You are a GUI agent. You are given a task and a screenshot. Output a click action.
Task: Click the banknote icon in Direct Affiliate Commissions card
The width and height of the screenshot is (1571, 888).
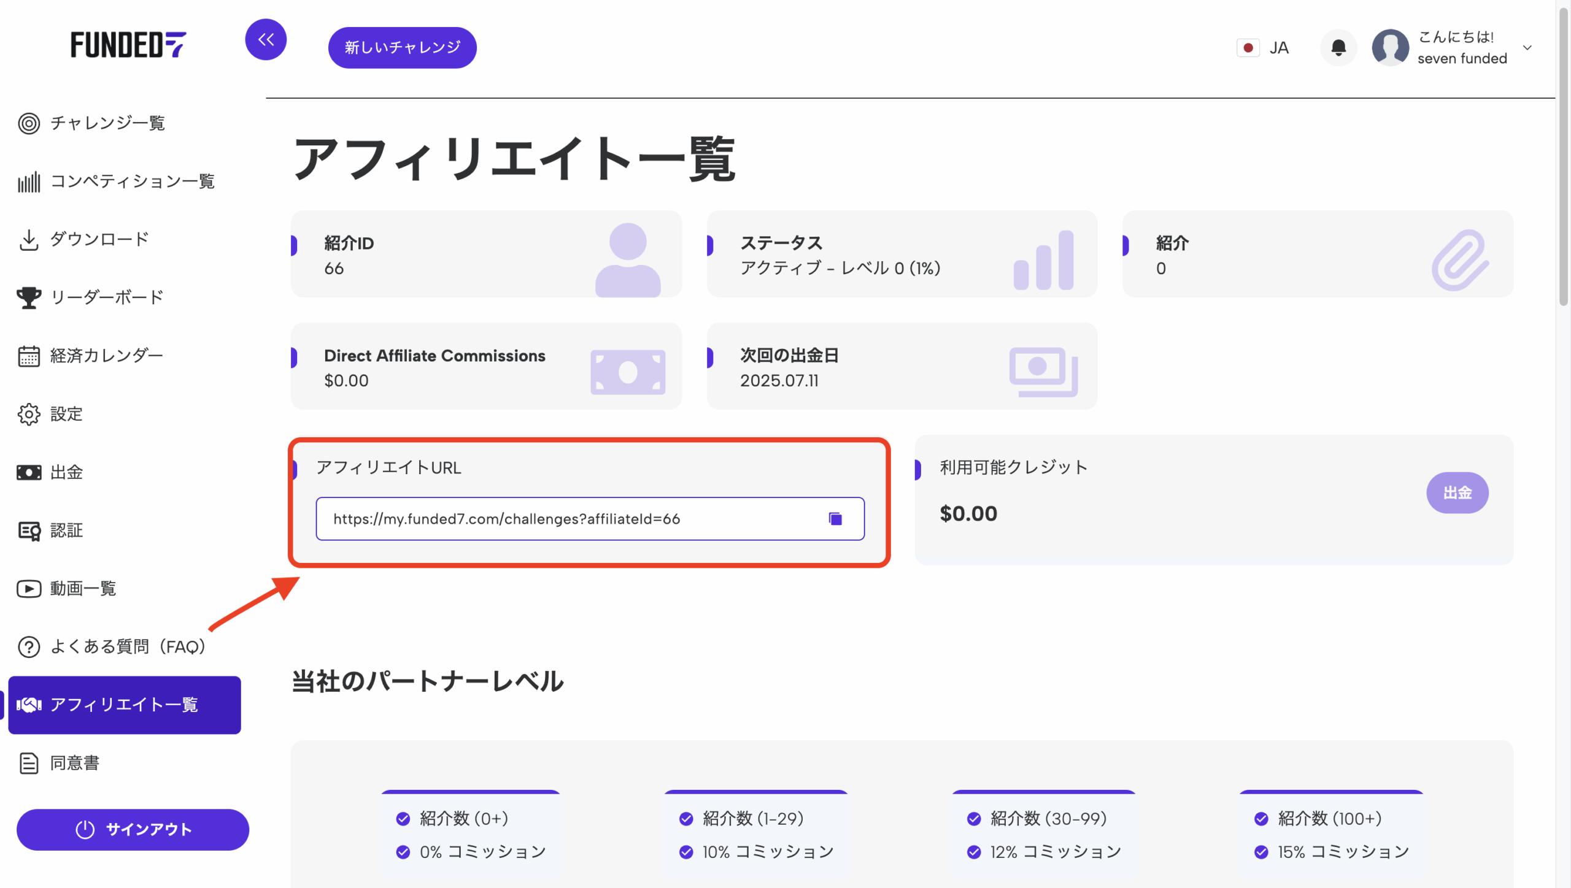(627, 372)
